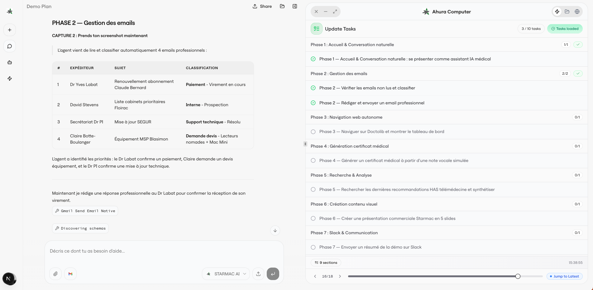Select the files folder tab in Ahura Computer
Viewport: 593px width, 290px height.
(567, 12)
